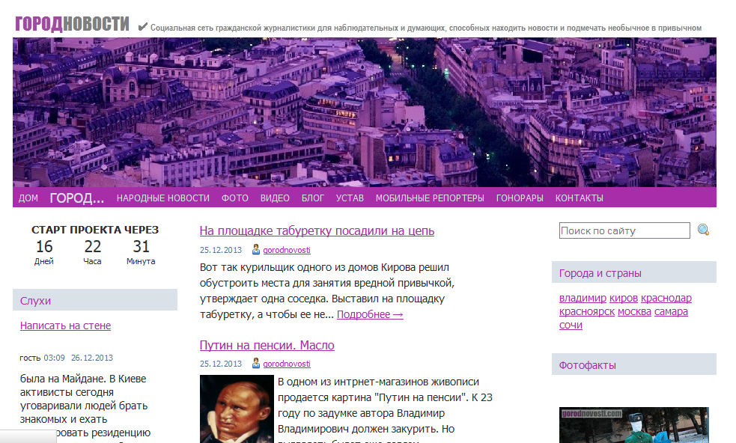Click the 31 Минута countdown value
Image resolution: width=736 pixels, height=443 pixels.
click(x=141, y=252)
